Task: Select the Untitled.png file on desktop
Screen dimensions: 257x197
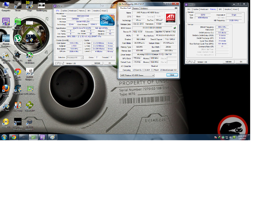Action: pos(42,6)
